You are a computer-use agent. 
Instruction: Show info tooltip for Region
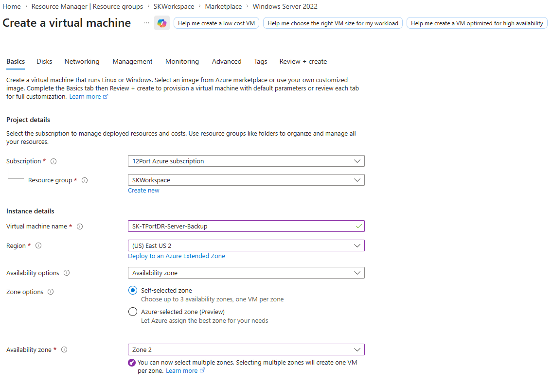pyautogui.click(x=38, y=245)
